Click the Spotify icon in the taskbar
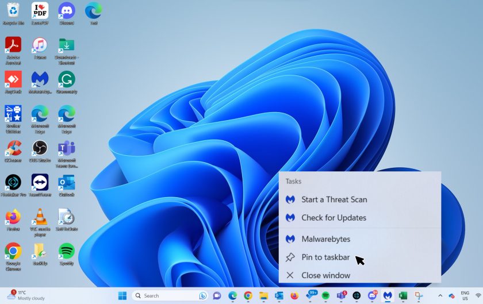This screenshot has width=483, height=304. point(325,296)
